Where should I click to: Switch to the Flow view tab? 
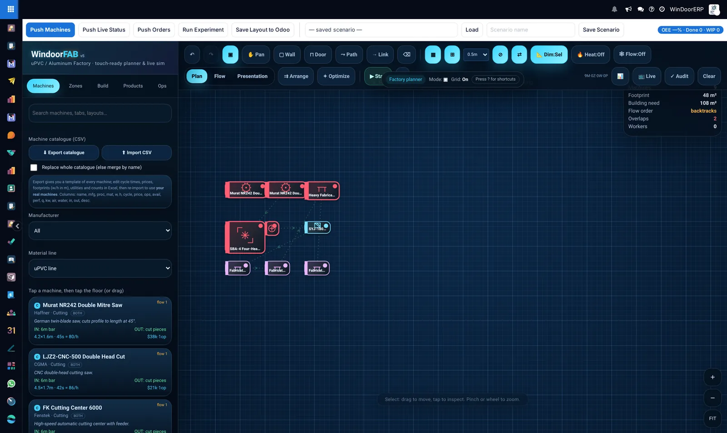click(219, 76)
